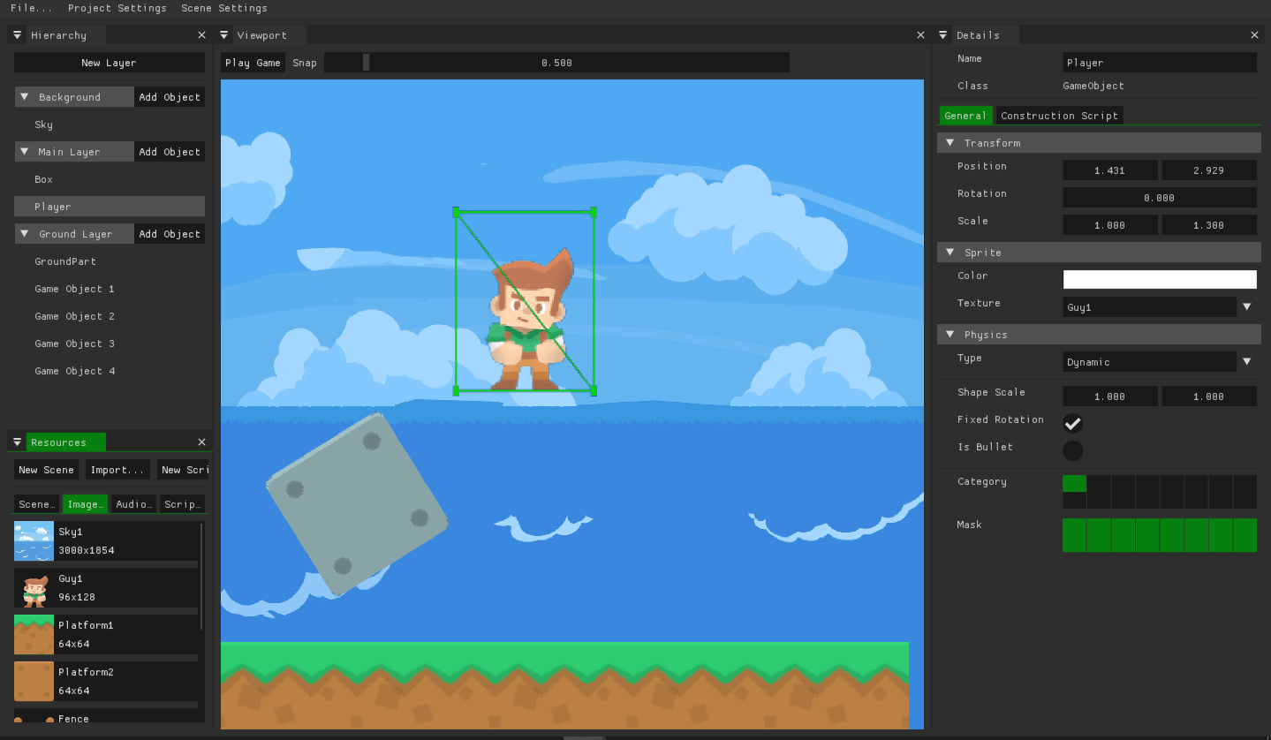The width and height of the screenshot is (1271, 740).
Task: Switch to the Construction Script tab
Action: pos(1059,116)
